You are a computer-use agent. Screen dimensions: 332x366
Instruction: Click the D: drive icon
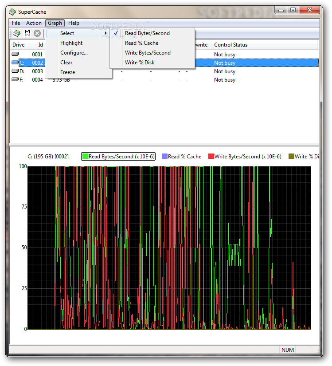tap(15, 71)
